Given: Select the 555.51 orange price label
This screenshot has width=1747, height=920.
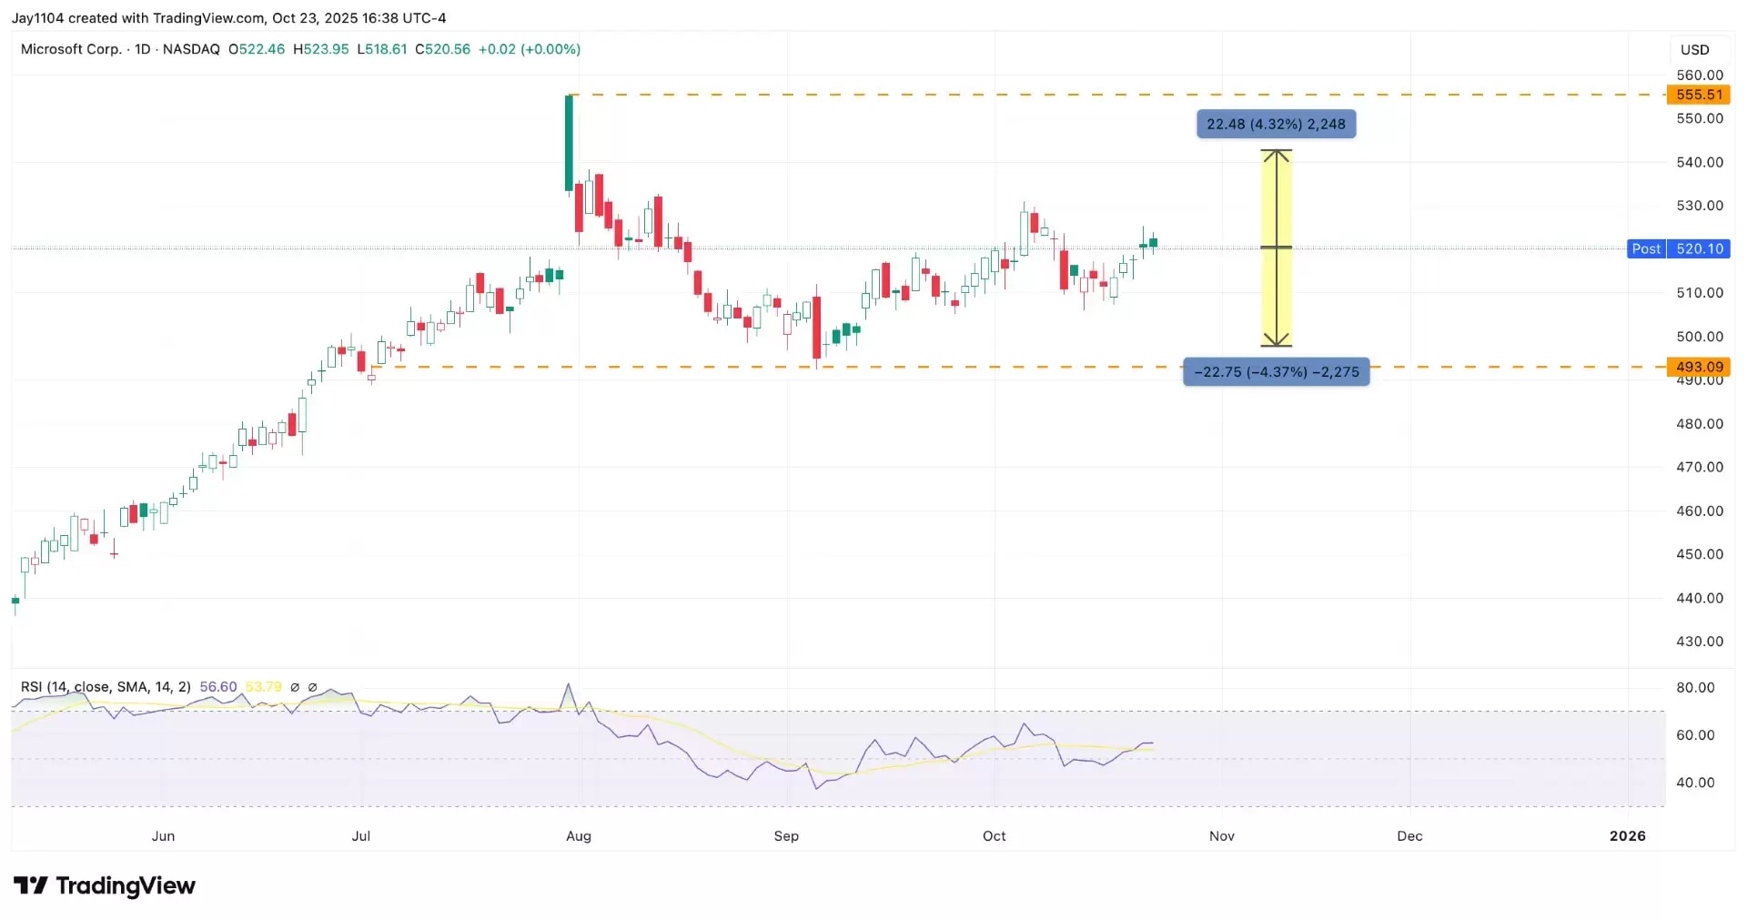Looking at the screenshot, I should coord(1698,95).
